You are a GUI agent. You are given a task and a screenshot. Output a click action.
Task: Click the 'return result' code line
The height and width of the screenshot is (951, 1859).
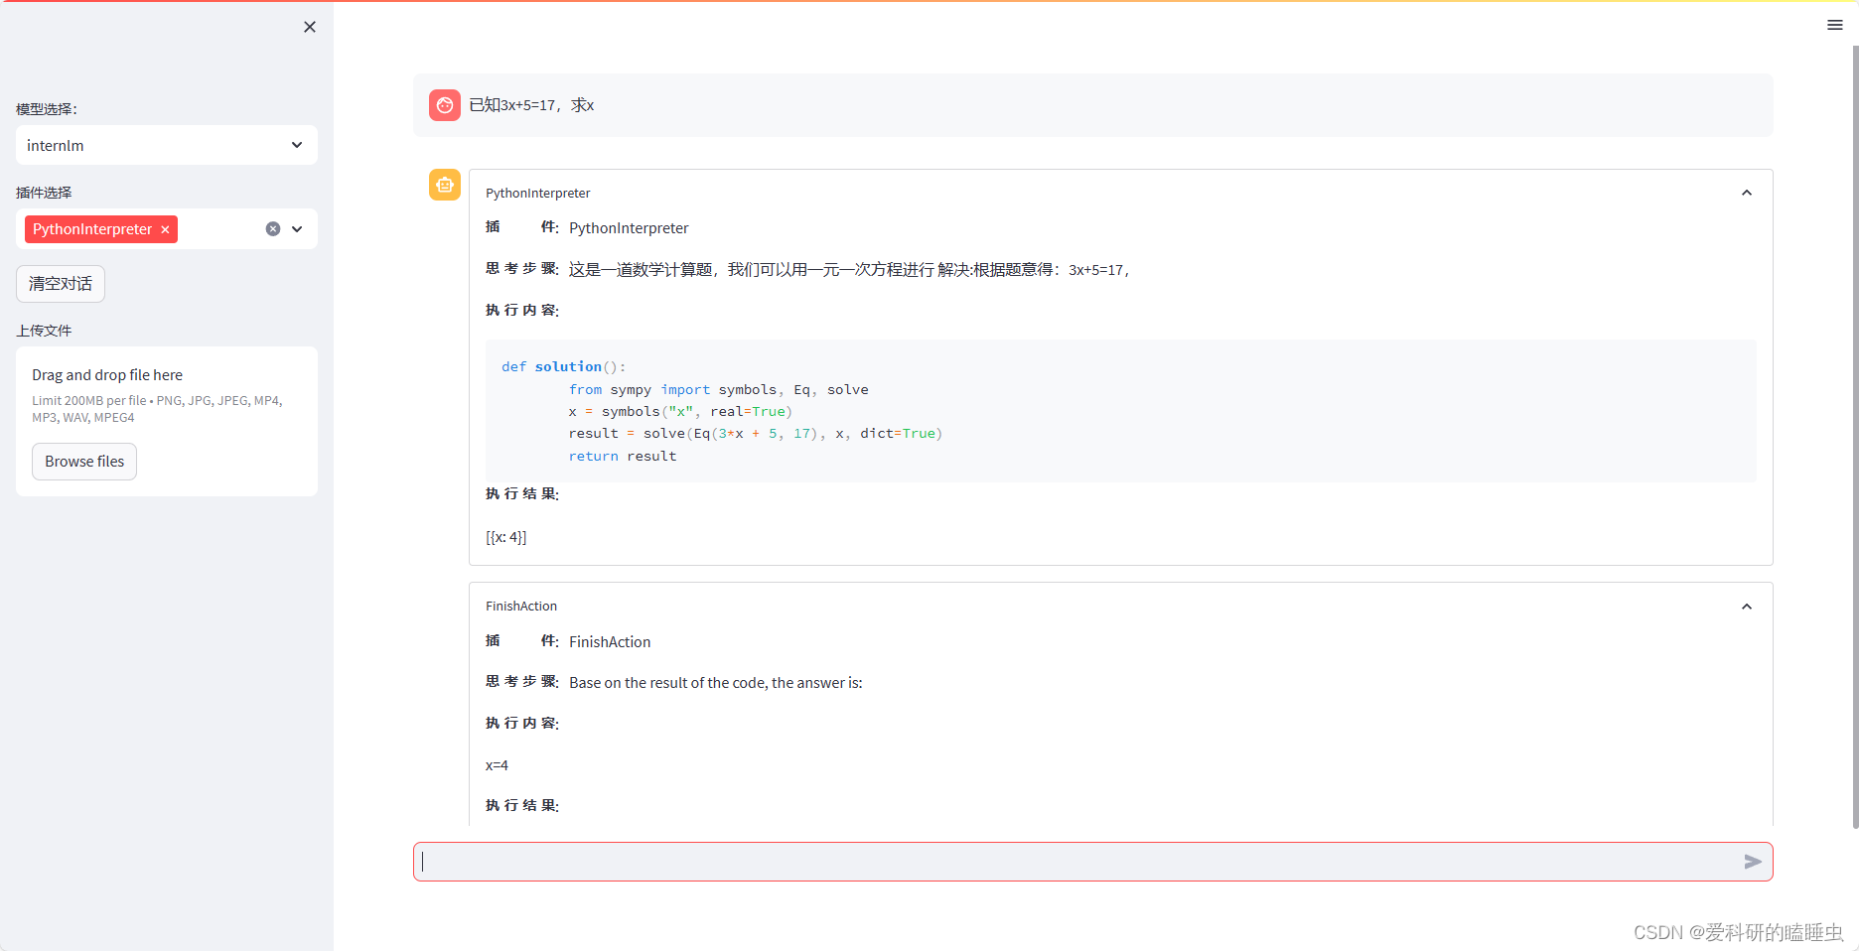(623, 456)
